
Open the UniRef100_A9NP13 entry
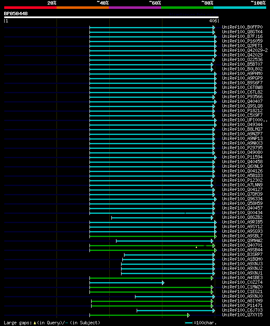pos(242,139)
